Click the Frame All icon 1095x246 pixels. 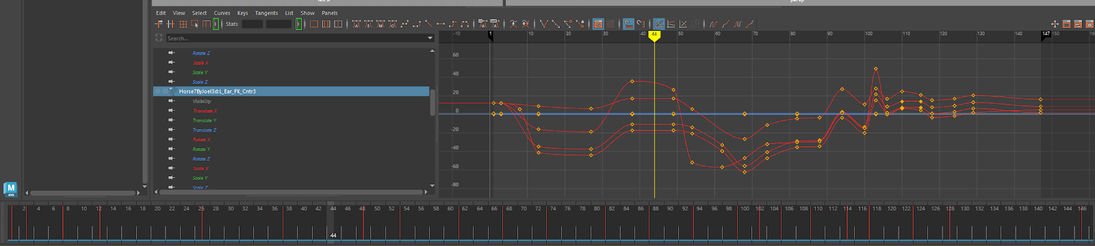pos(314,24)
